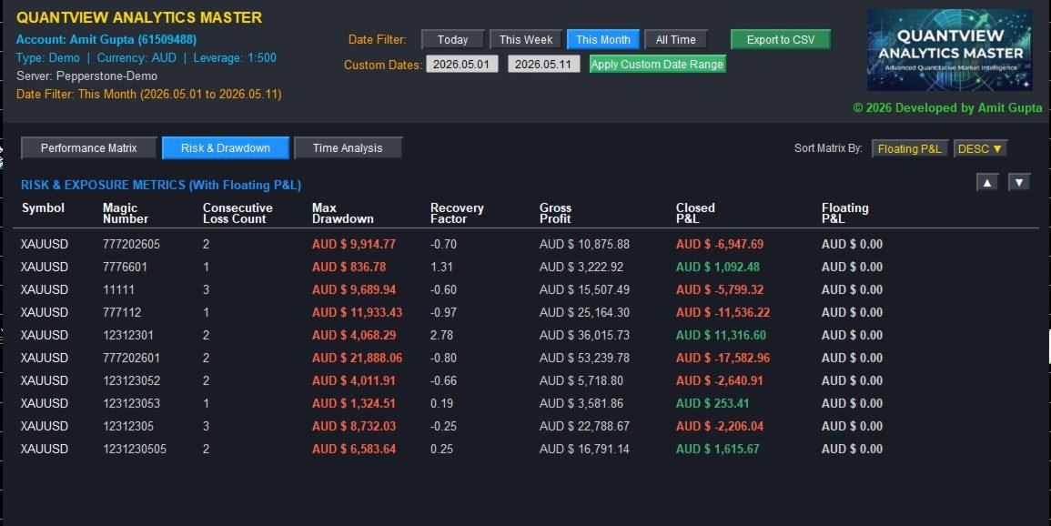Click the end date field 2026.05.11
1051x526 pixels.
[543, 65]
